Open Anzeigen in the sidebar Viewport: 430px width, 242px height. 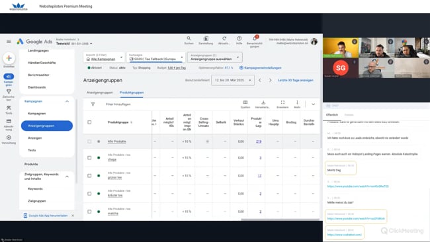[x=35, y=138]
